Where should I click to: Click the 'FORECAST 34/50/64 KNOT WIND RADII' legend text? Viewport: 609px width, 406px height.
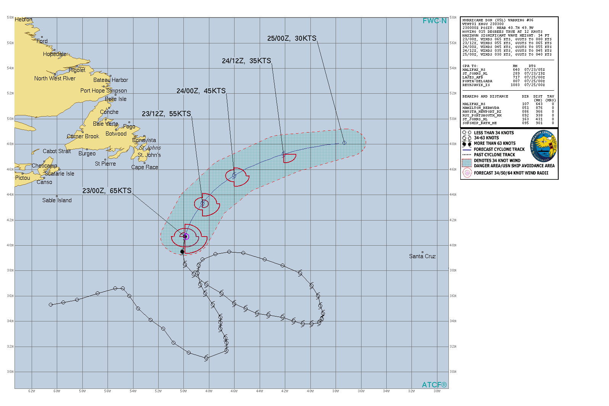click(511, 173)
